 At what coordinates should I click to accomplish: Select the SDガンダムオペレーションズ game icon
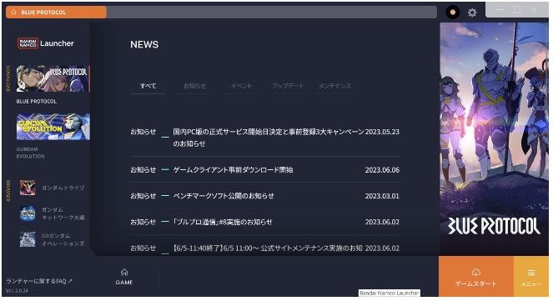pos(28,239)
